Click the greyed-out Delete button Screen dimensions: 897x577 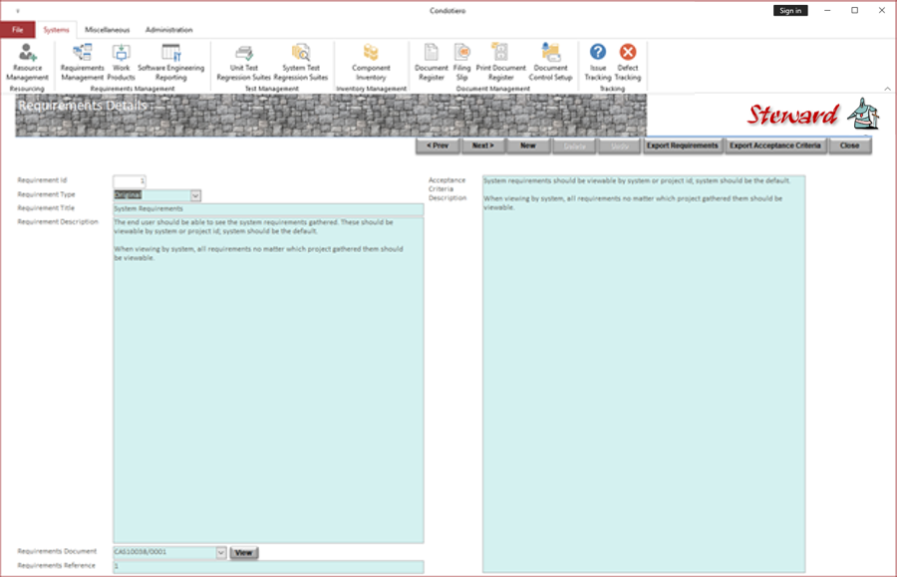[x=574, y=145]
